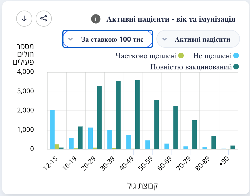The height and width of the screenshot is (196, 250).
Task: Click the light blue bar for 20-29
Action: point(90,138)
